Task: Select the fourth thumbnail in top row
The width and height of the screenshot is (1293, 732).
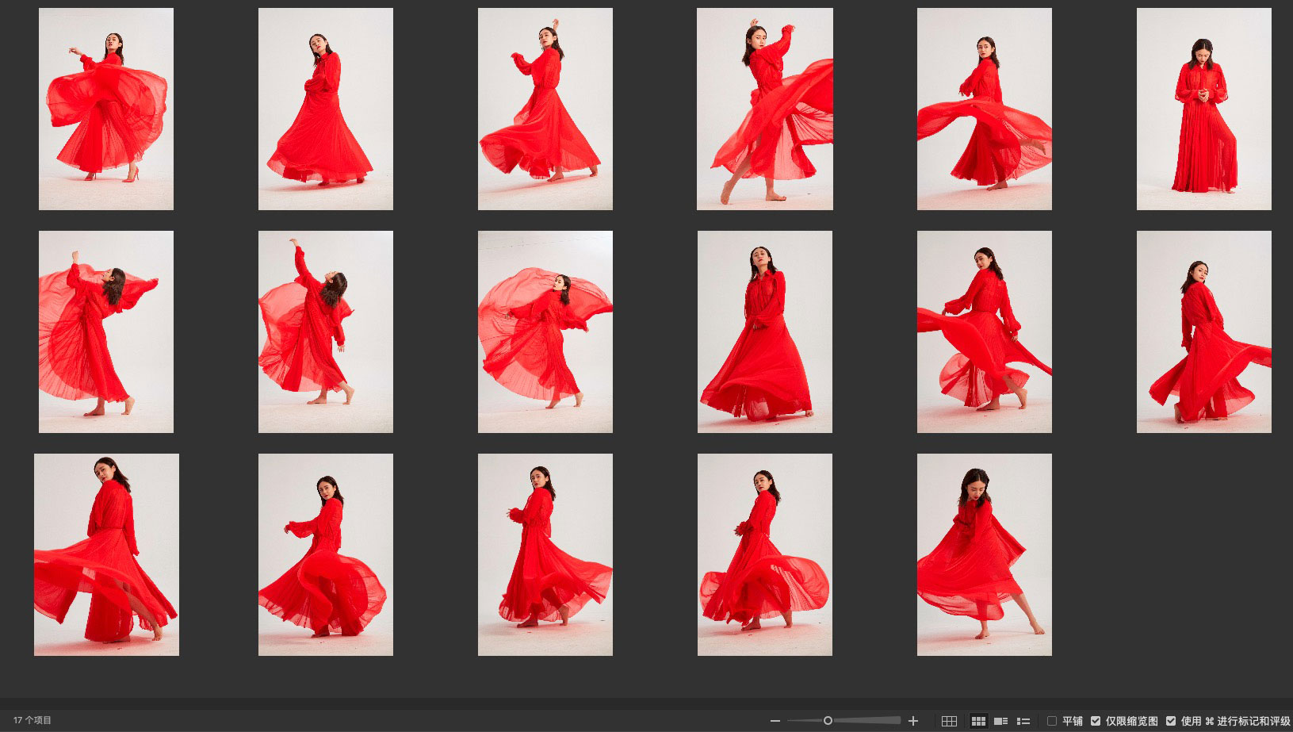Action: pos(764,109)
